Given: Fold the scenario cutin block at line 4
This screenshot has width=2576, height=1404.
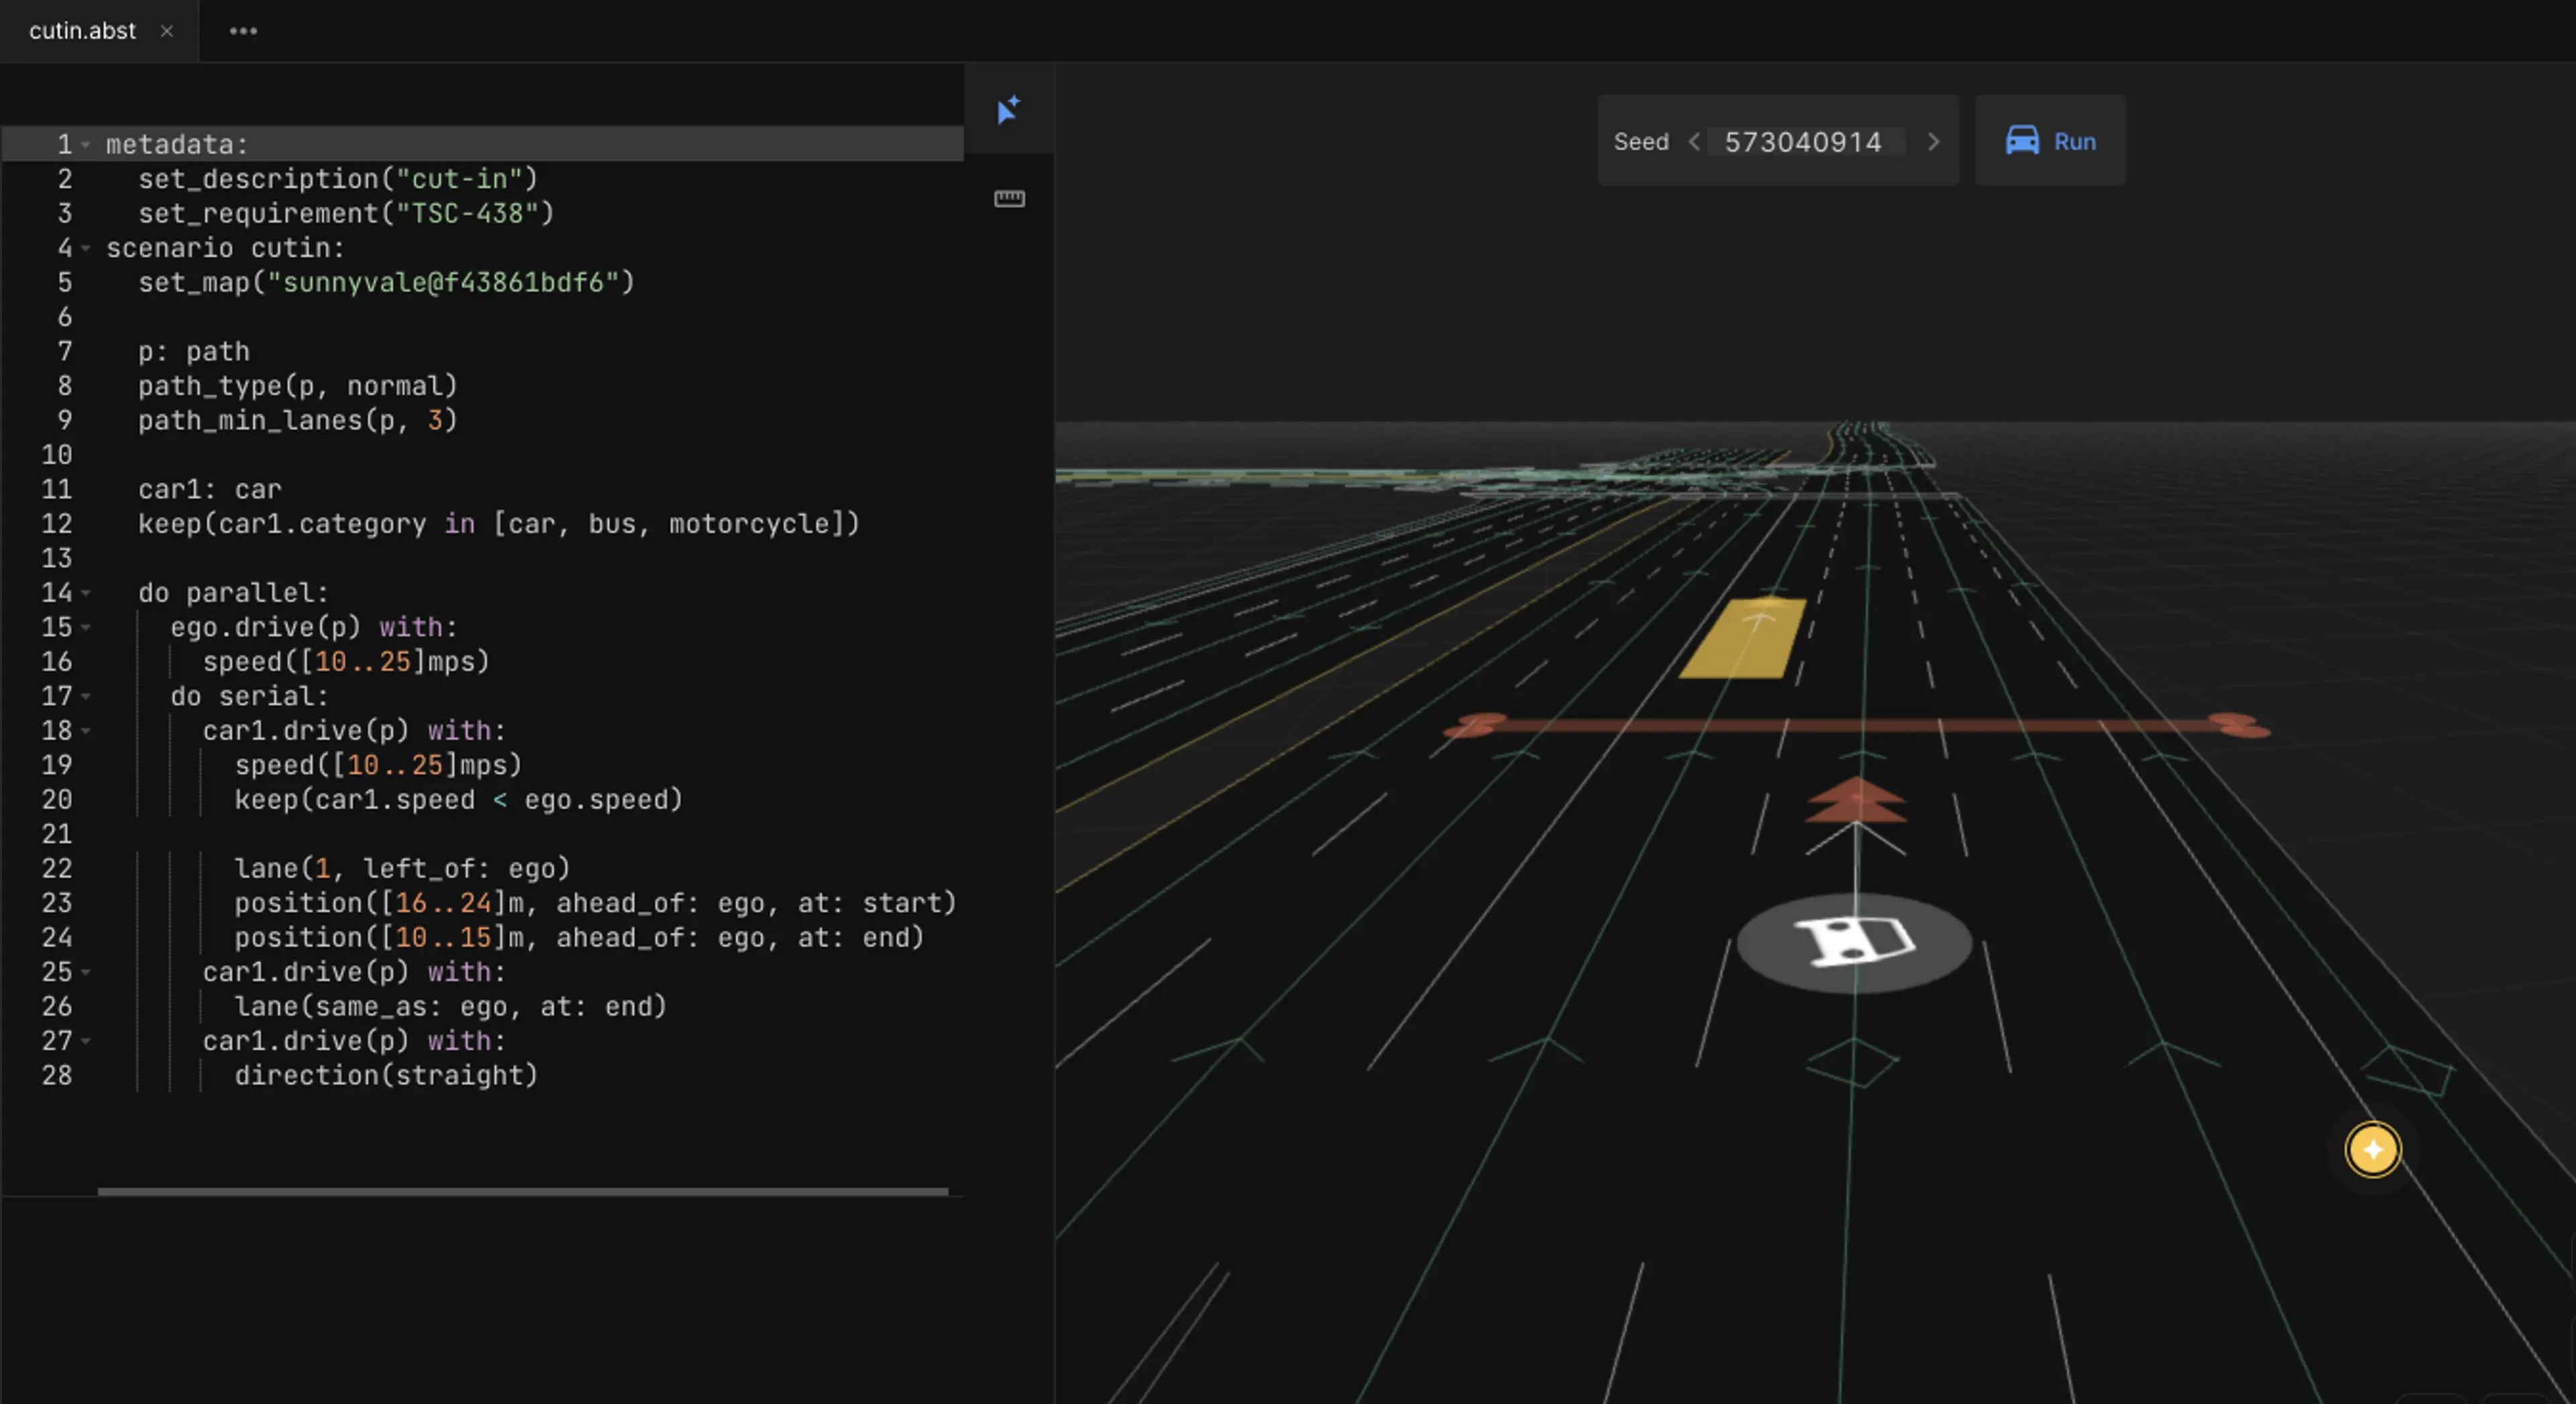Looking at the screenshot, I should coord(86,248).
